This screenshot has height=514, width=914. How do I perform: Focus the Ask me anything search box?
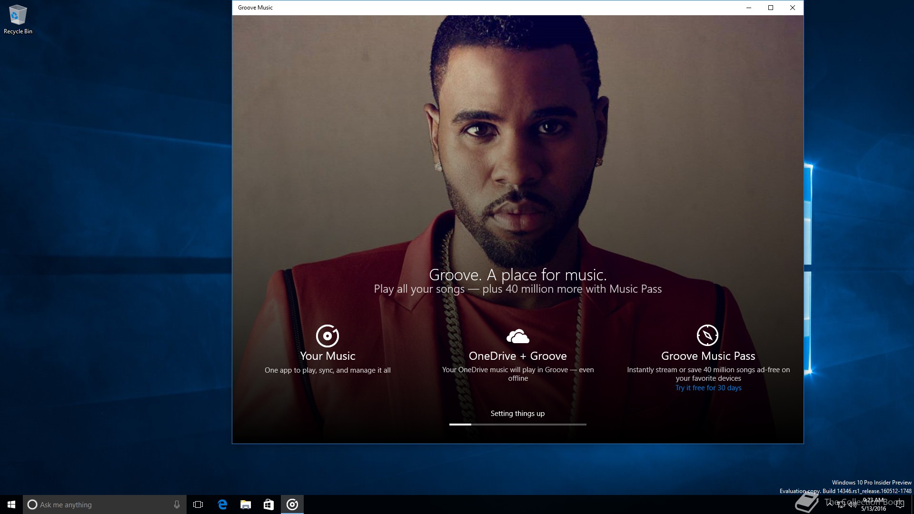[x=105, y=504]
